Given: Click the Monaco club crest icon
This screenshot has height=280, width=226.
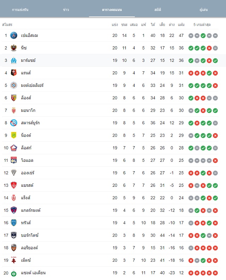Looking at the screenshot, I should pos(14,111).
